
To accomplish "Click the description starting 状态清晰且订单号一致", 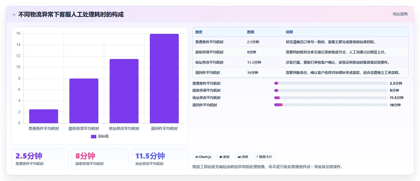I will click(331, 42).
